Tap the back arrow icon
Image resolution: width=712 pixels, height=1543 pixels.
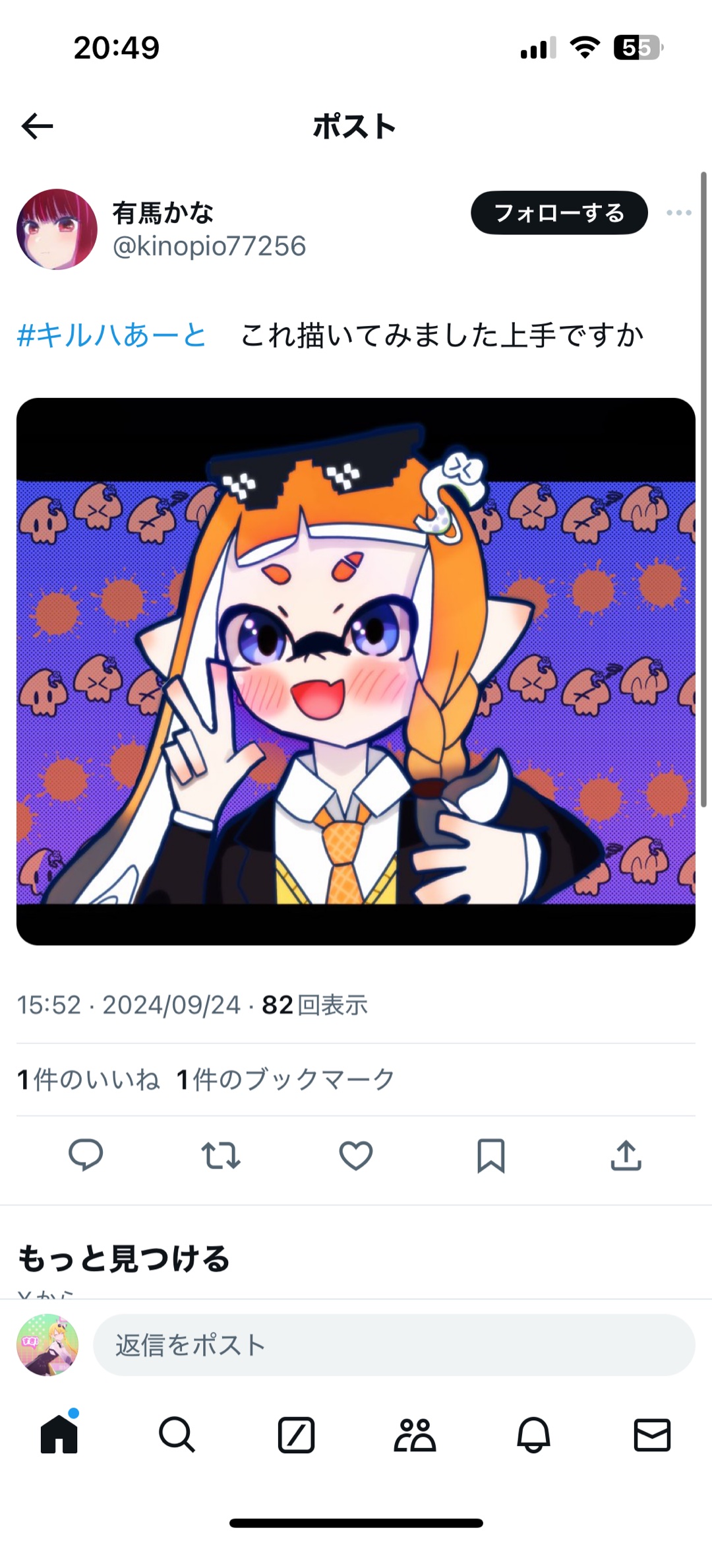[x=37, y=126]
